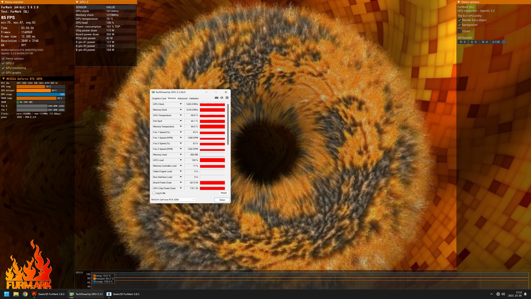Enable the VSync checkbox
Viewport: 531px width, 299px height.
pyautogui.click(x=460, y=31)
